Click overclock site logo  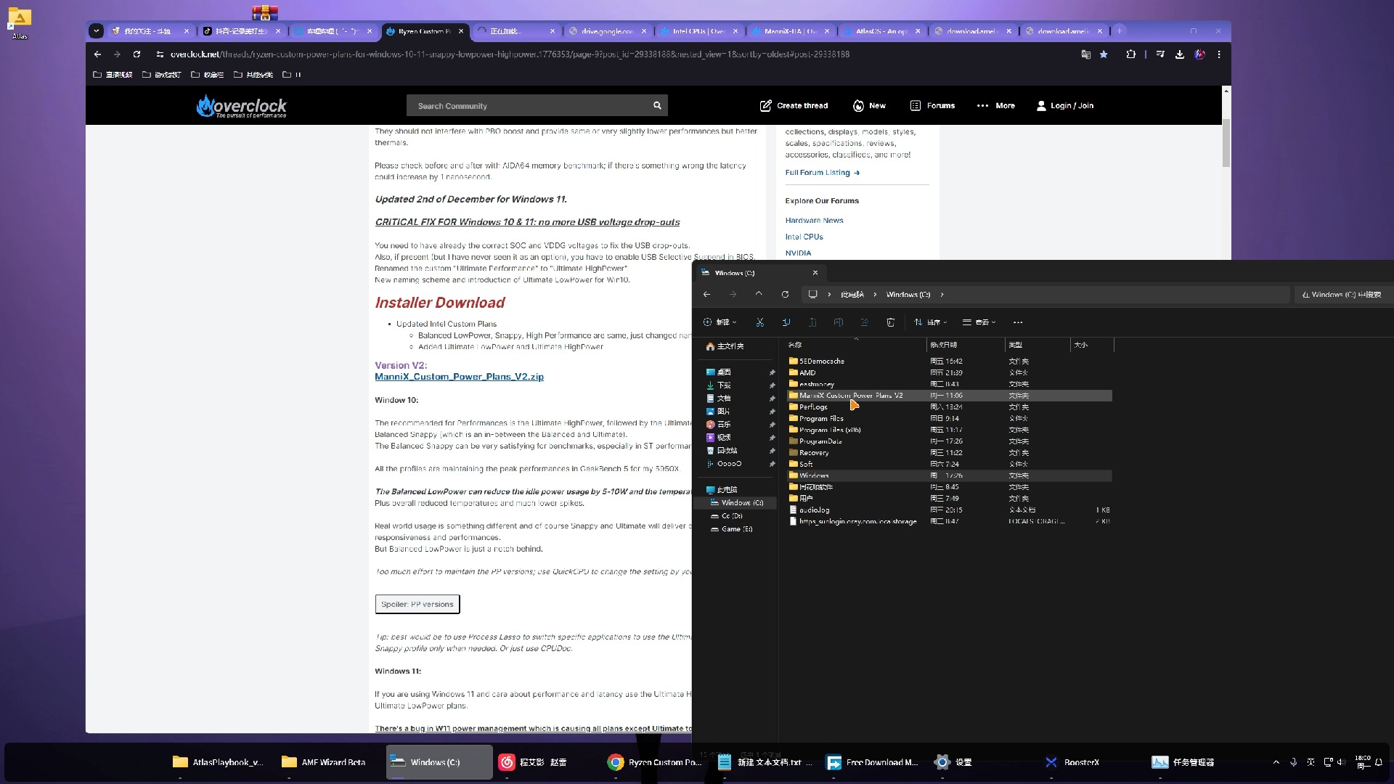tap(242, 106)
